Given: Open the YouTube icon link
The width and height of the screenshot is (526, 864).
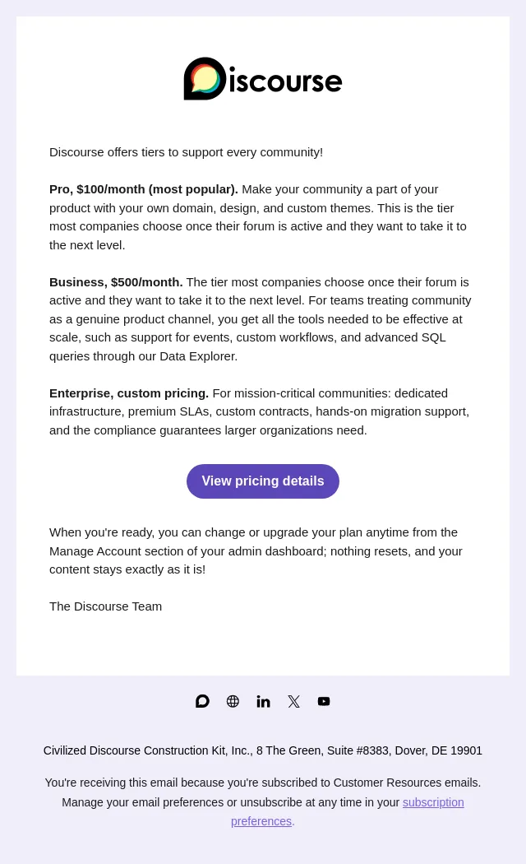Looking at the screenshot, I should [324, 701].
